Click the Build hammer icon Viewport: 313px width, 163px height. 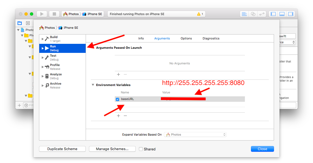click(x=47, y=39)
